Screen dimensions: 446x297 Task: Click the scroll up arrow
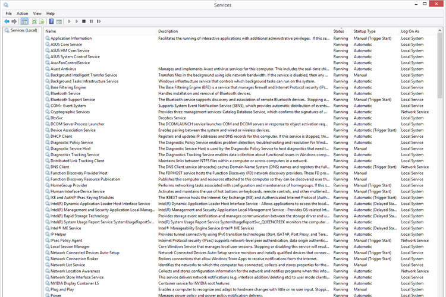point(439,30)
